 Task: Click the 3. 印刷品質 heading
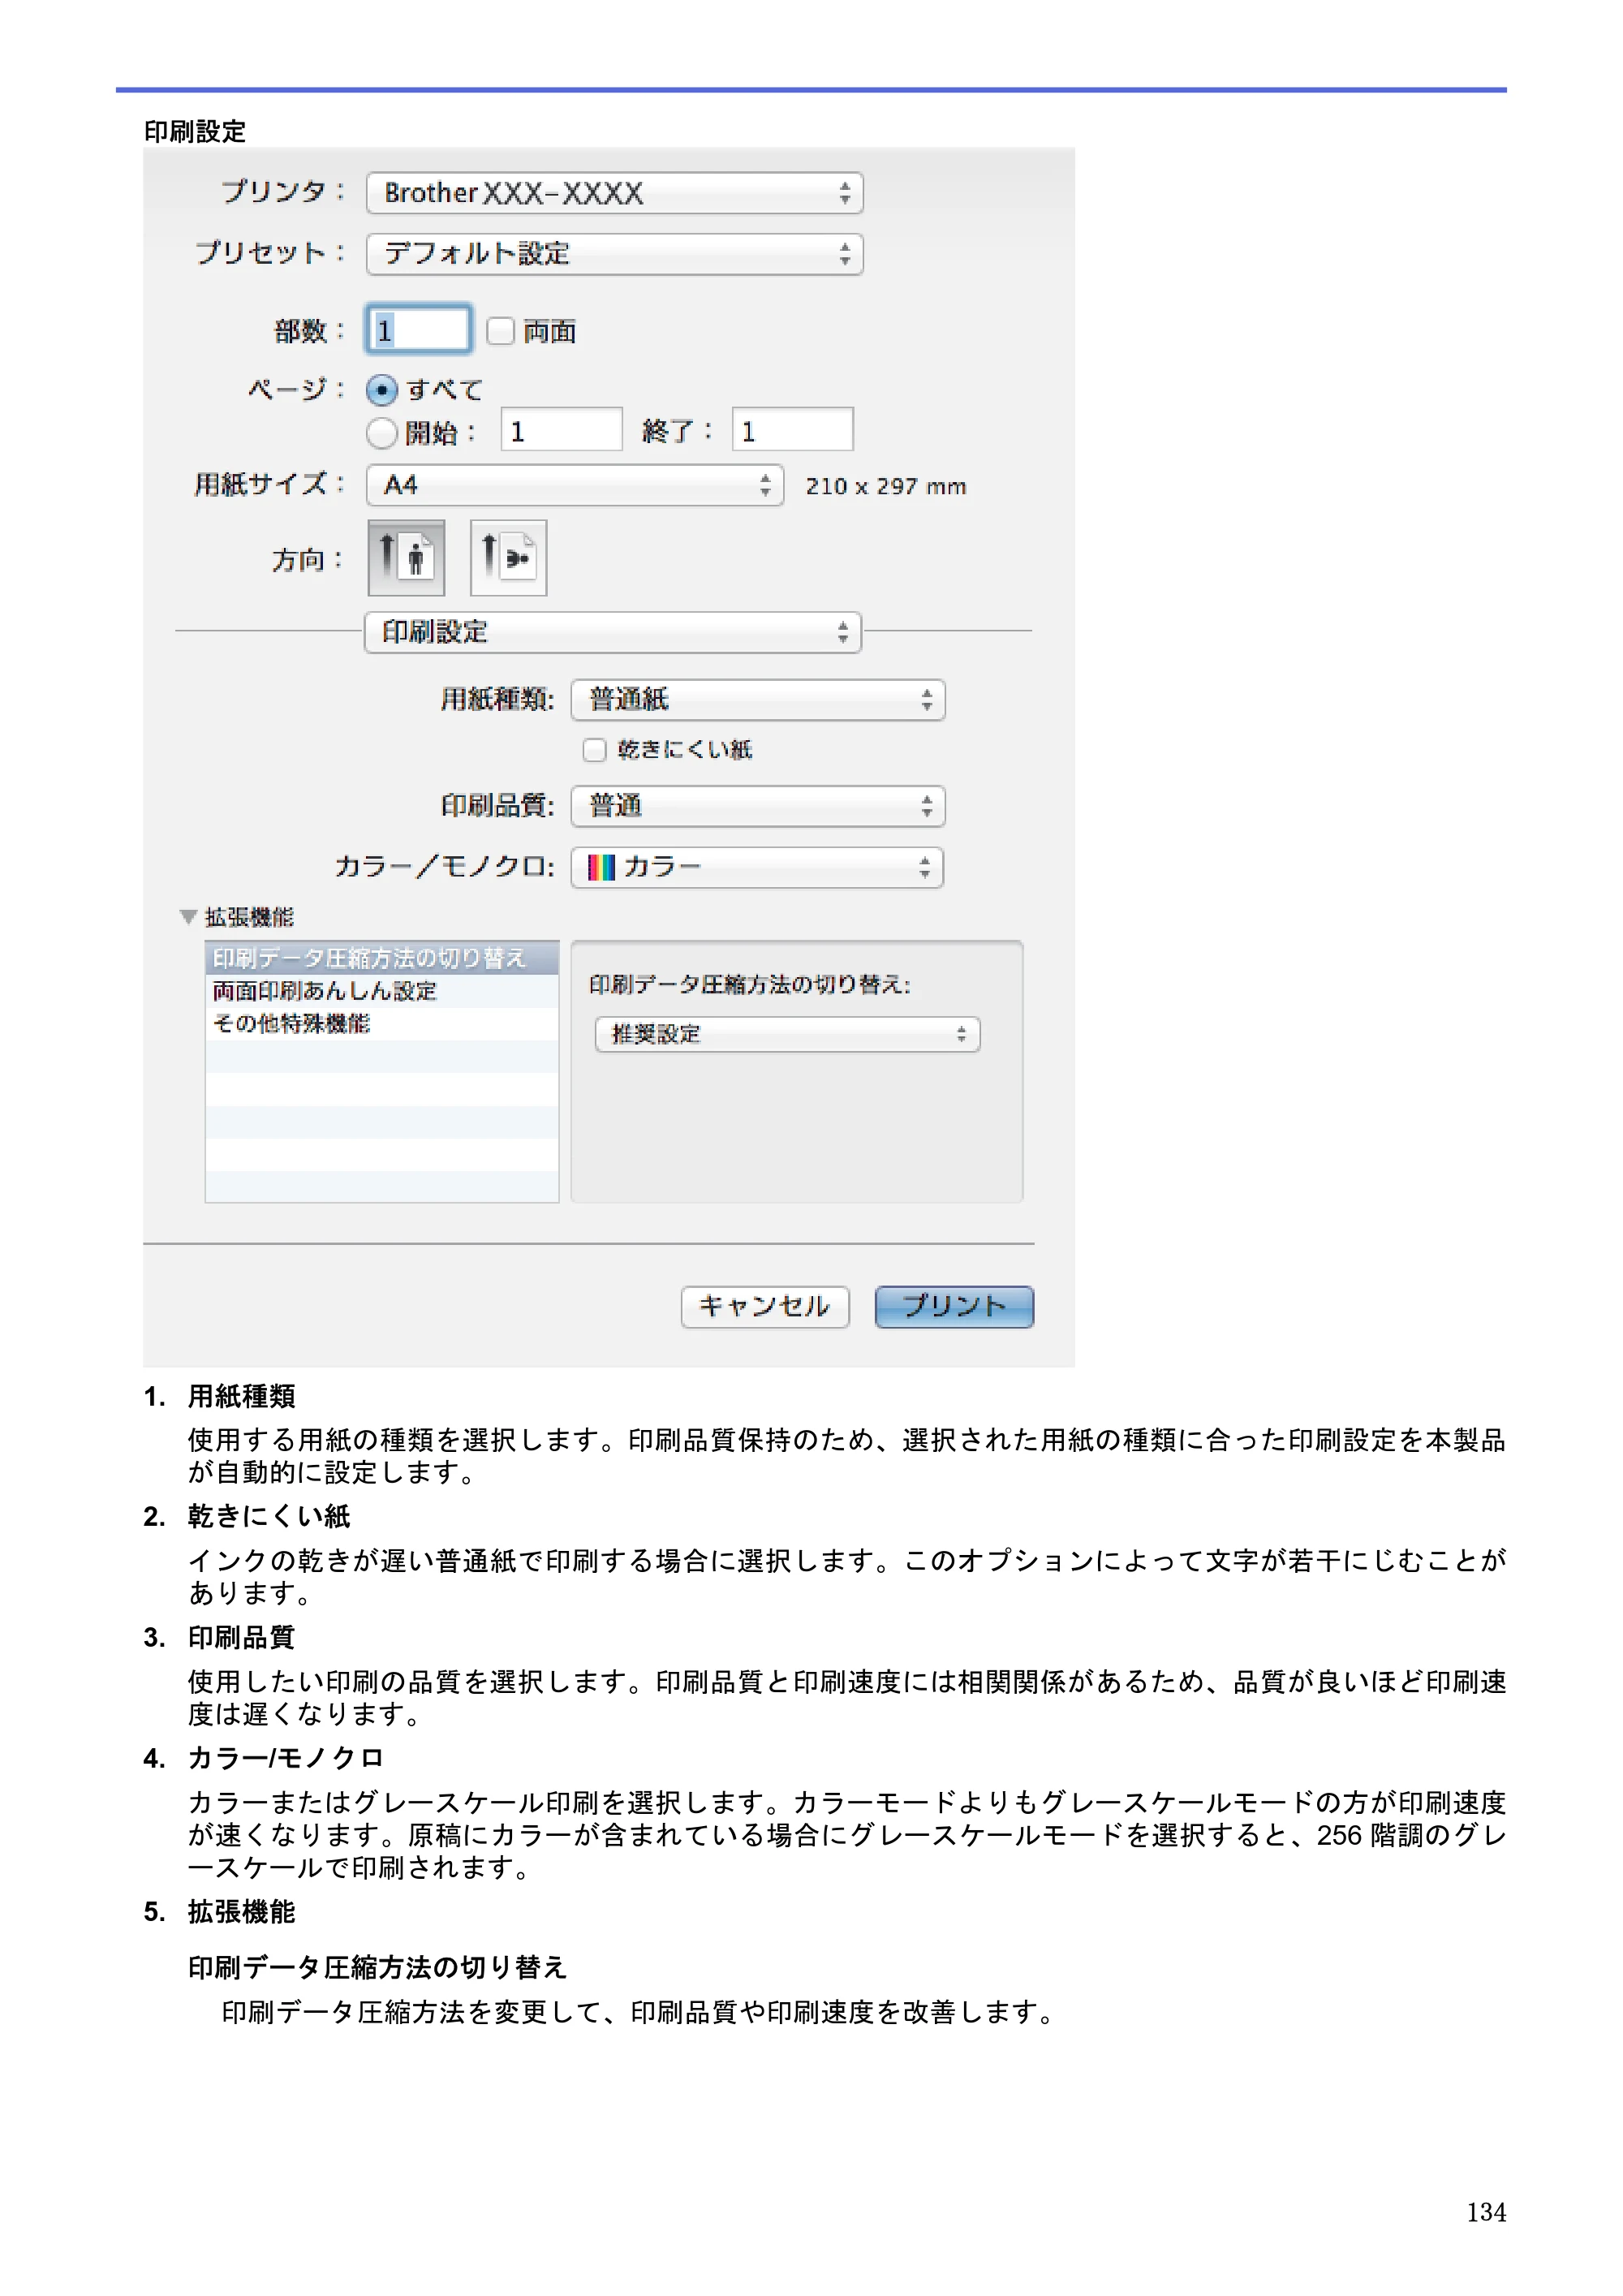tap(220, 1638)
